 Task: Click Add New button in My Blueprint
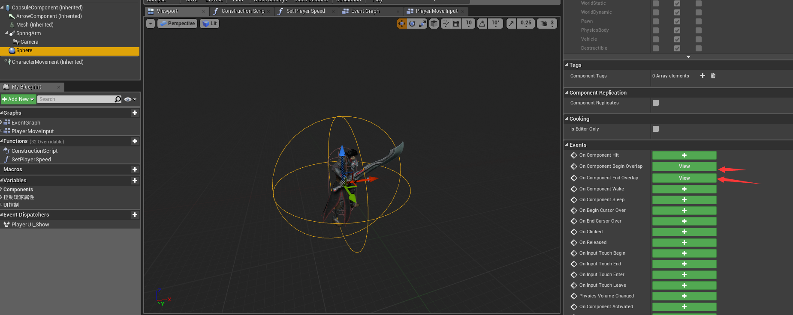coord(18,99)
